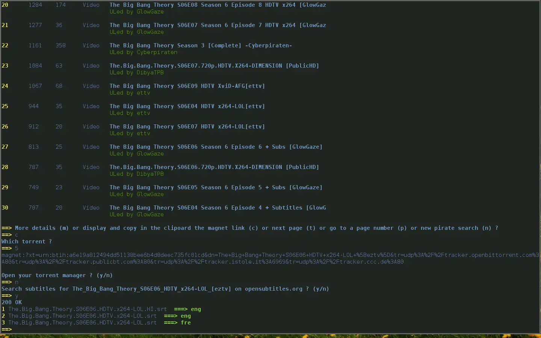Select seeder count 707 in row 30
The width and height of the screenshot is (541, 338).
pyautogui.click(x=33, y=208)
